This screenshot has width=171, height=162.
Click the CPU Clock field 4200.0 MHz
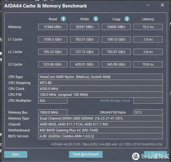coord(100,89)
